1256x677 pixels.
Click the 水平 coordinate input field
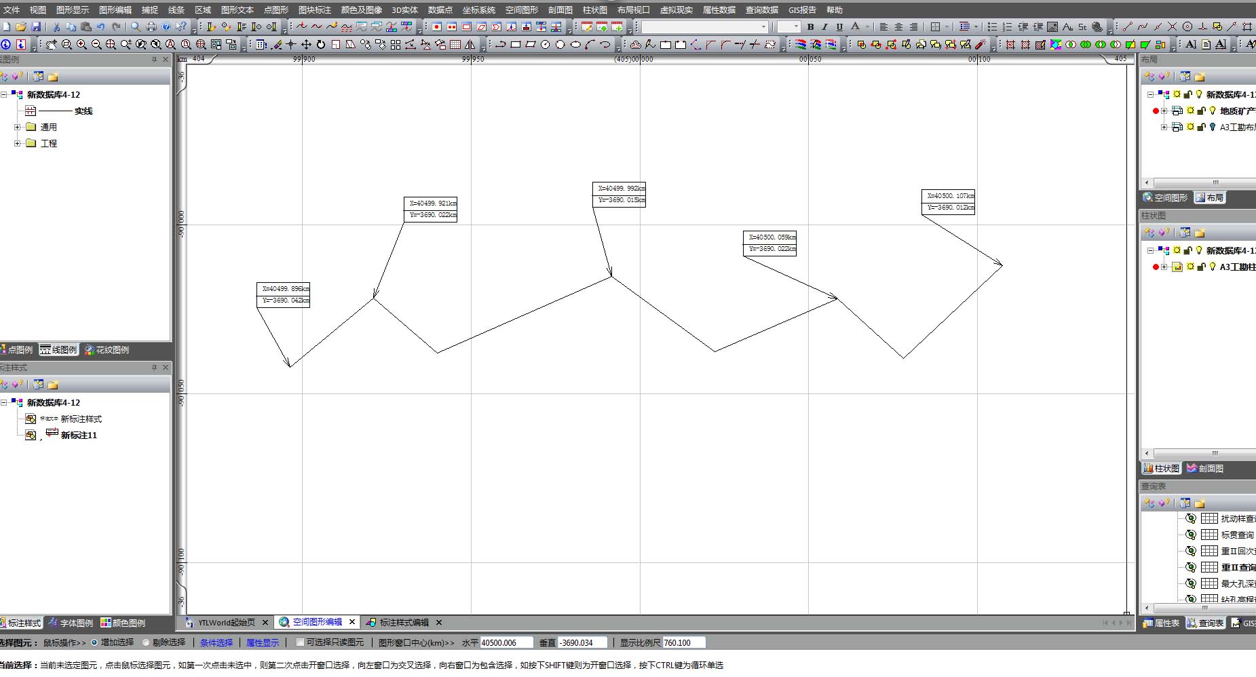[x=506, y=642]
